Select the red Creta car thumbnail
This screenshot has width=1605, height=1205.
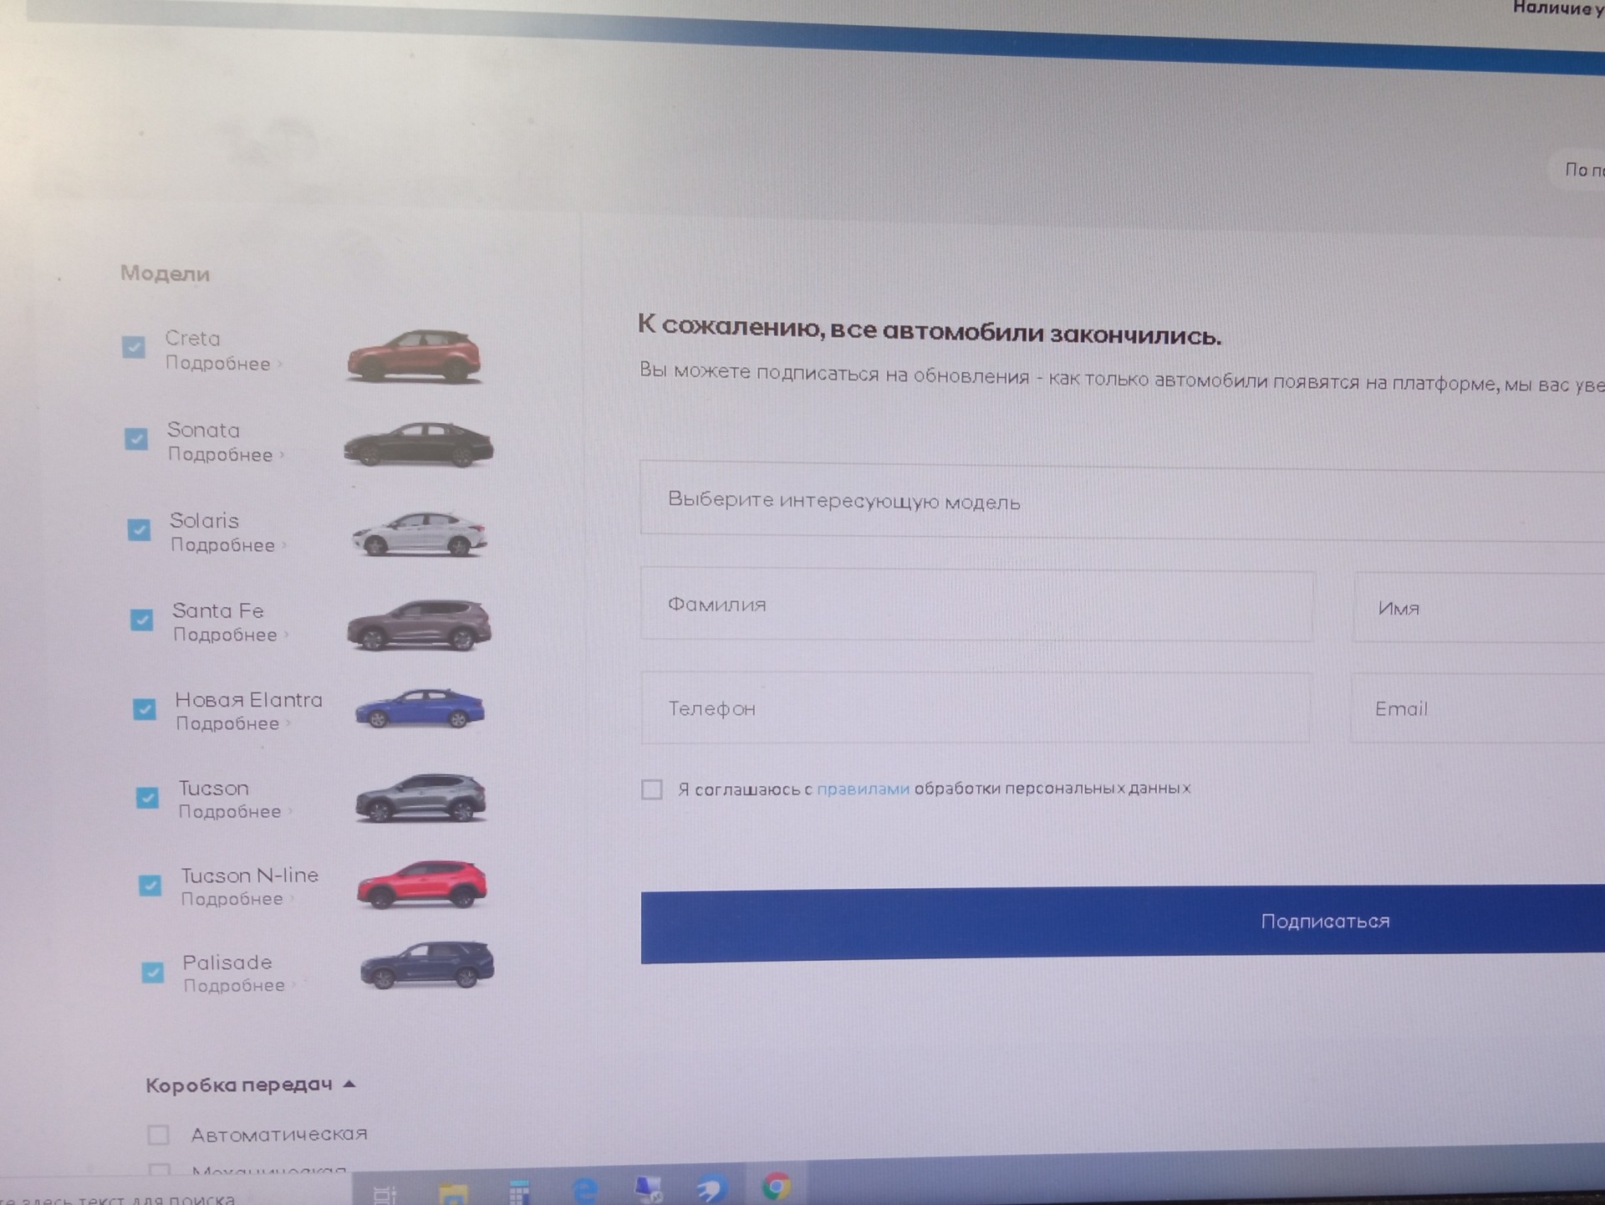415,357
